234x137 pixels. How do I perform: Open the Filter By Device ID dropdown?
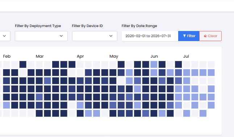tap(95, 36)
